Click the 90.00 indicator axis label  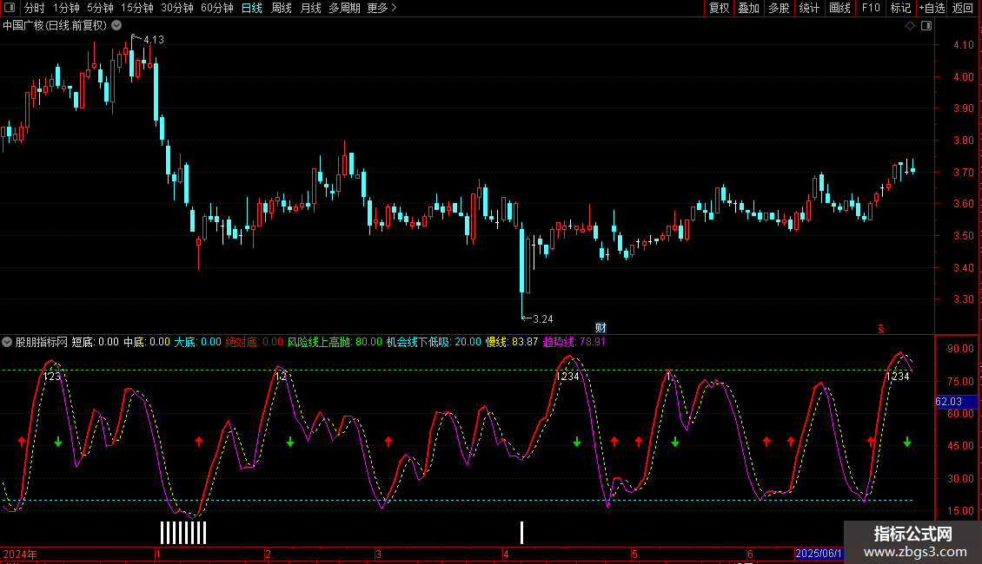click(x=960, y=349)
